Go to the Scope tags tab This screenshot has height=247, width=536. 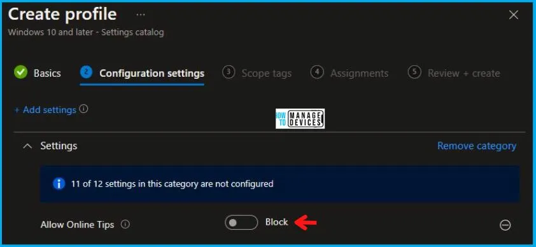click(x=267, y=74)
